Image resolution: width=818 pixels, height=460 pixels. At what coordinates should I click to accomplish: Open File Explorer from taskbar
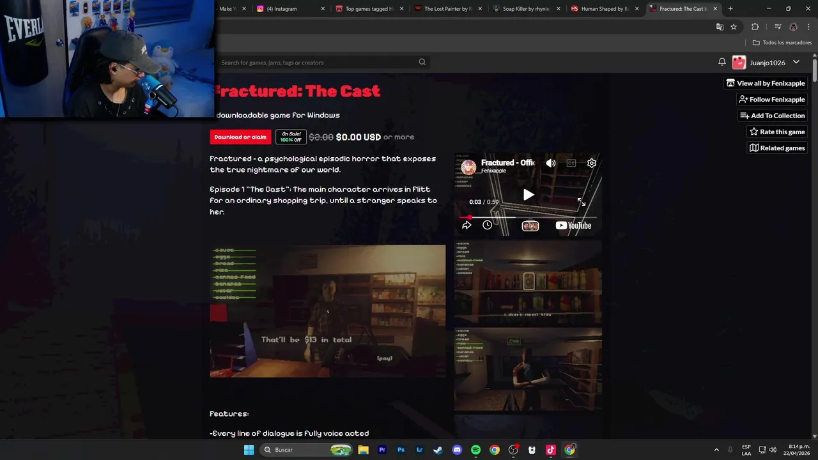363,450
